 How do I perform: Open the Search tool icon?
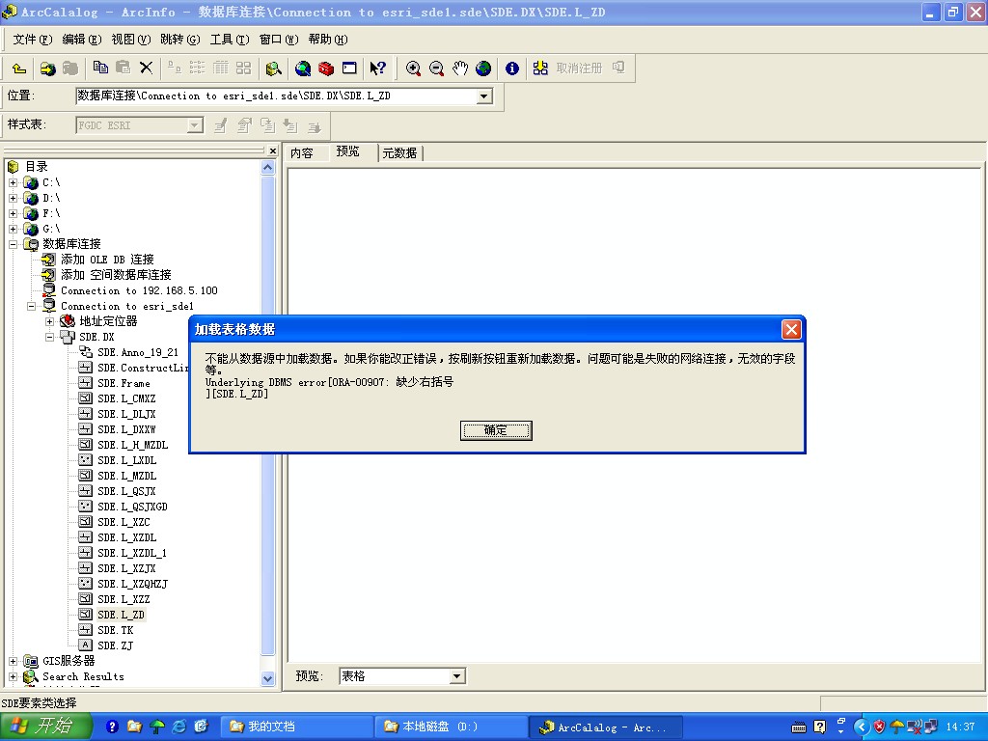point(273,69)
